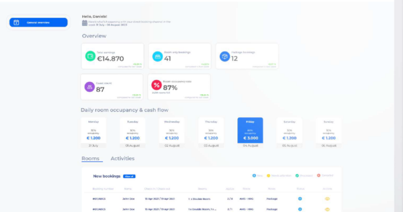Click the yellow Needs attention legend indicator
The height and width of the screenshot is (212, 403).
[x=268, y=176]
